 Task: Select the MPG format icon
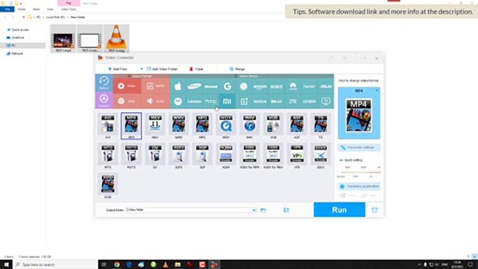point(202,124)
